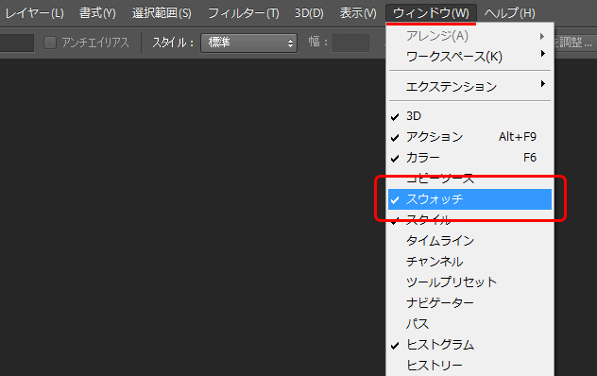The height and width of the screenshot is (376, 597).
Task: Expand the アレンジ(A) submenu
Action: [x=470, y=36]
